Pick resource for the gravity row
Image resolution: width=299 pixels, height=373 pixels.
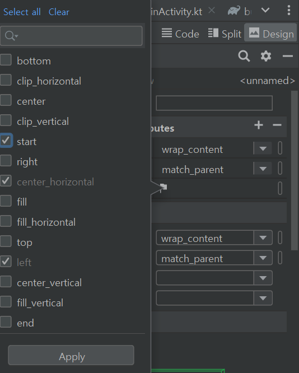[280, 188]
